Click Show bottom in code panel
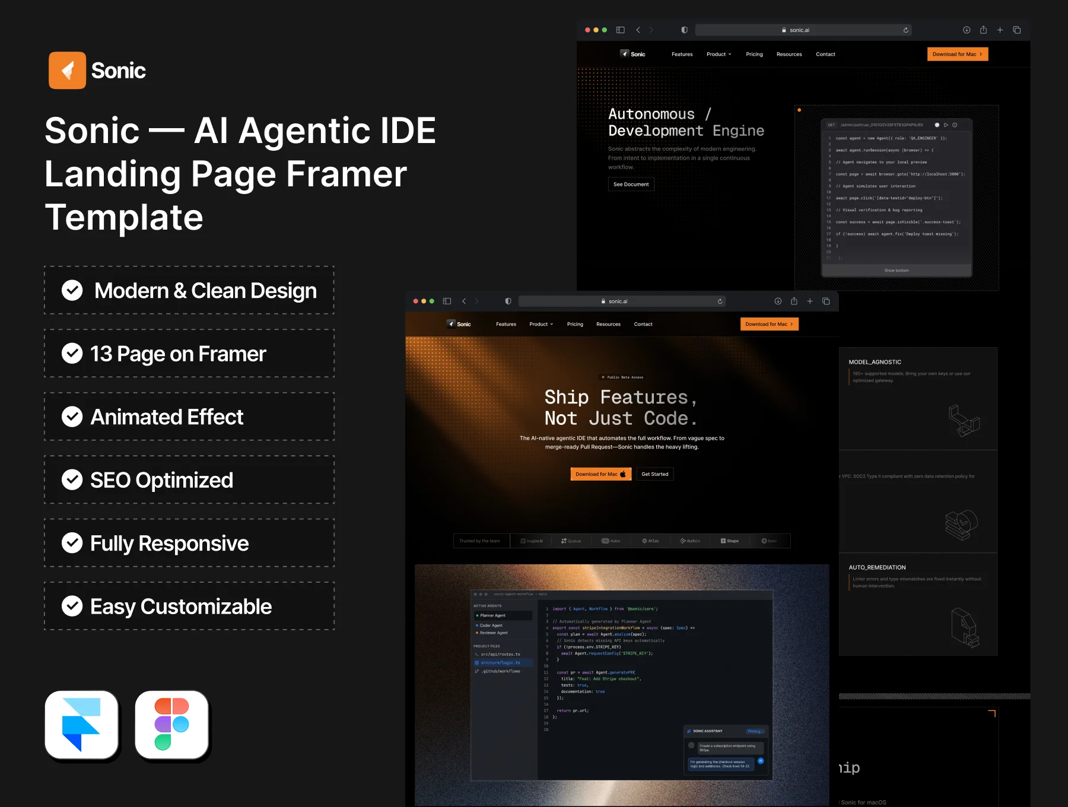Screen dimensions: 1068x807 coord(897,271)
